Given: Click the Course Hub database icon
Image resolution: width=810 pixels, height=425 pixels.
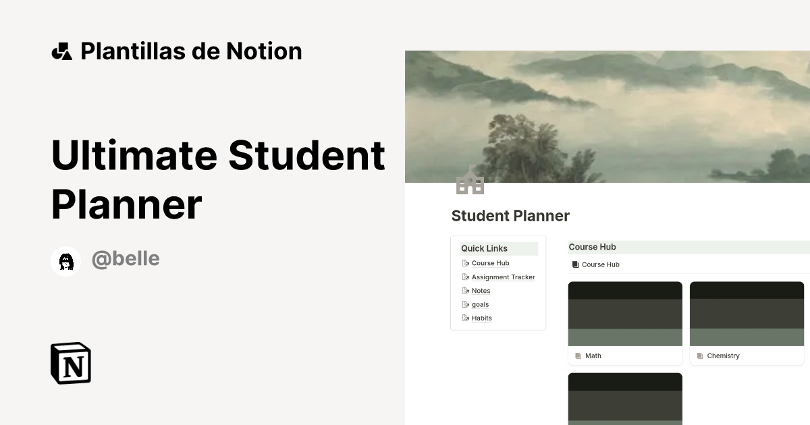Looking at the screenshot, I should click(576, 264).
